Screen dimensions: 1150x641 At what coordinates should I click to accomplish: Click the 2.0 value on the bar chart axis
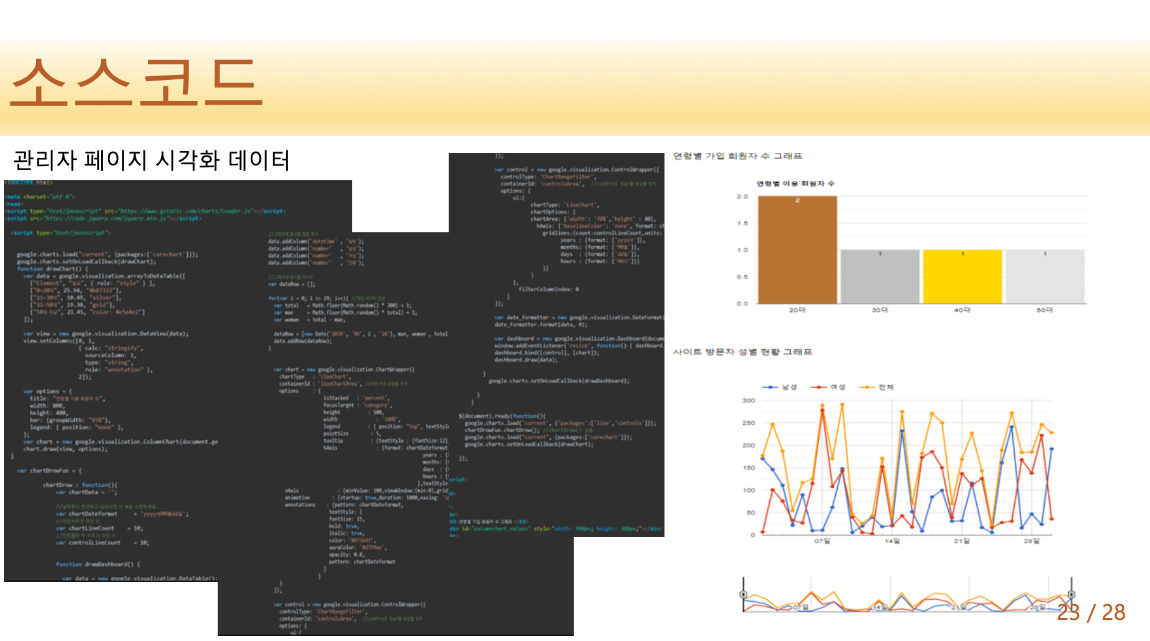[742, 197]
